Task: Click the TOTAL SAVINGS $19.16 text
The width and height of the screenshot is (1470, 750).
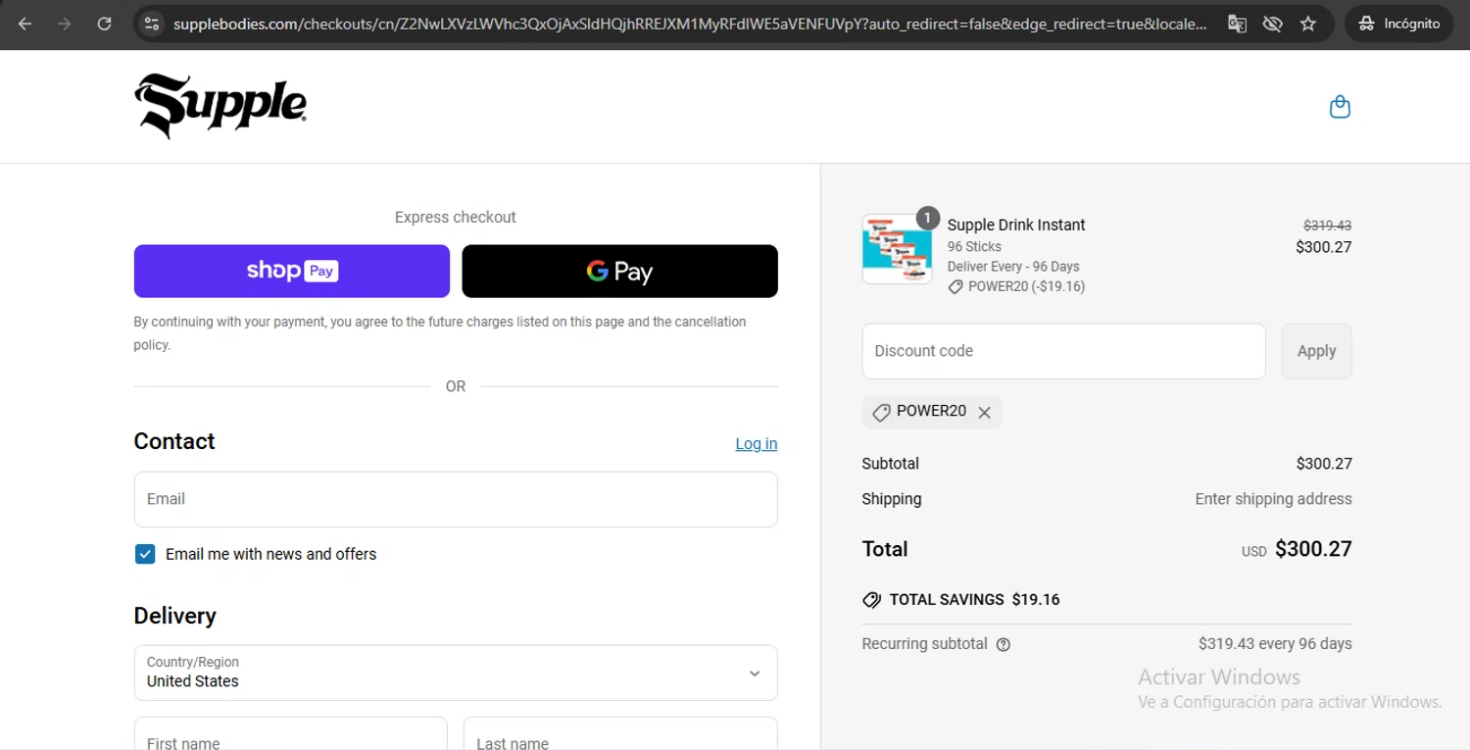Action: [974, 599]
